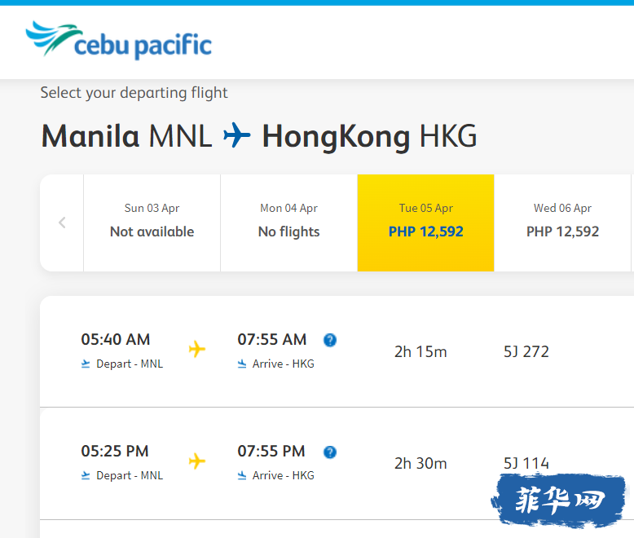Select the Sun 03 Apr date tab

(x=152, y=223)
